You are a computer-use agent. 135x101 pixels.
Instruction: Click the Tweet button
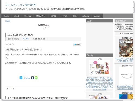tap(77, 44)
